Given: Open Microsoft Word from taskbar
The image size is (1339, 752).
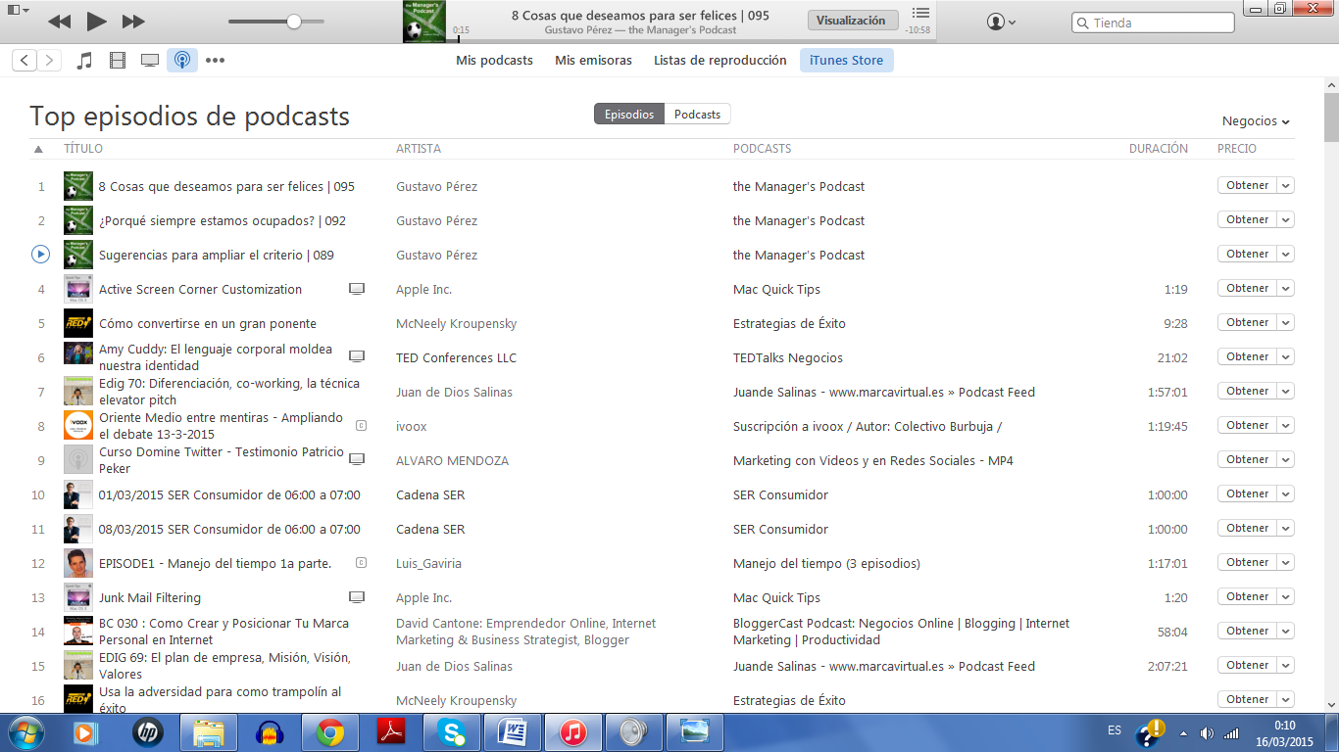Looking at the screenshot, I should pos(513,732).
